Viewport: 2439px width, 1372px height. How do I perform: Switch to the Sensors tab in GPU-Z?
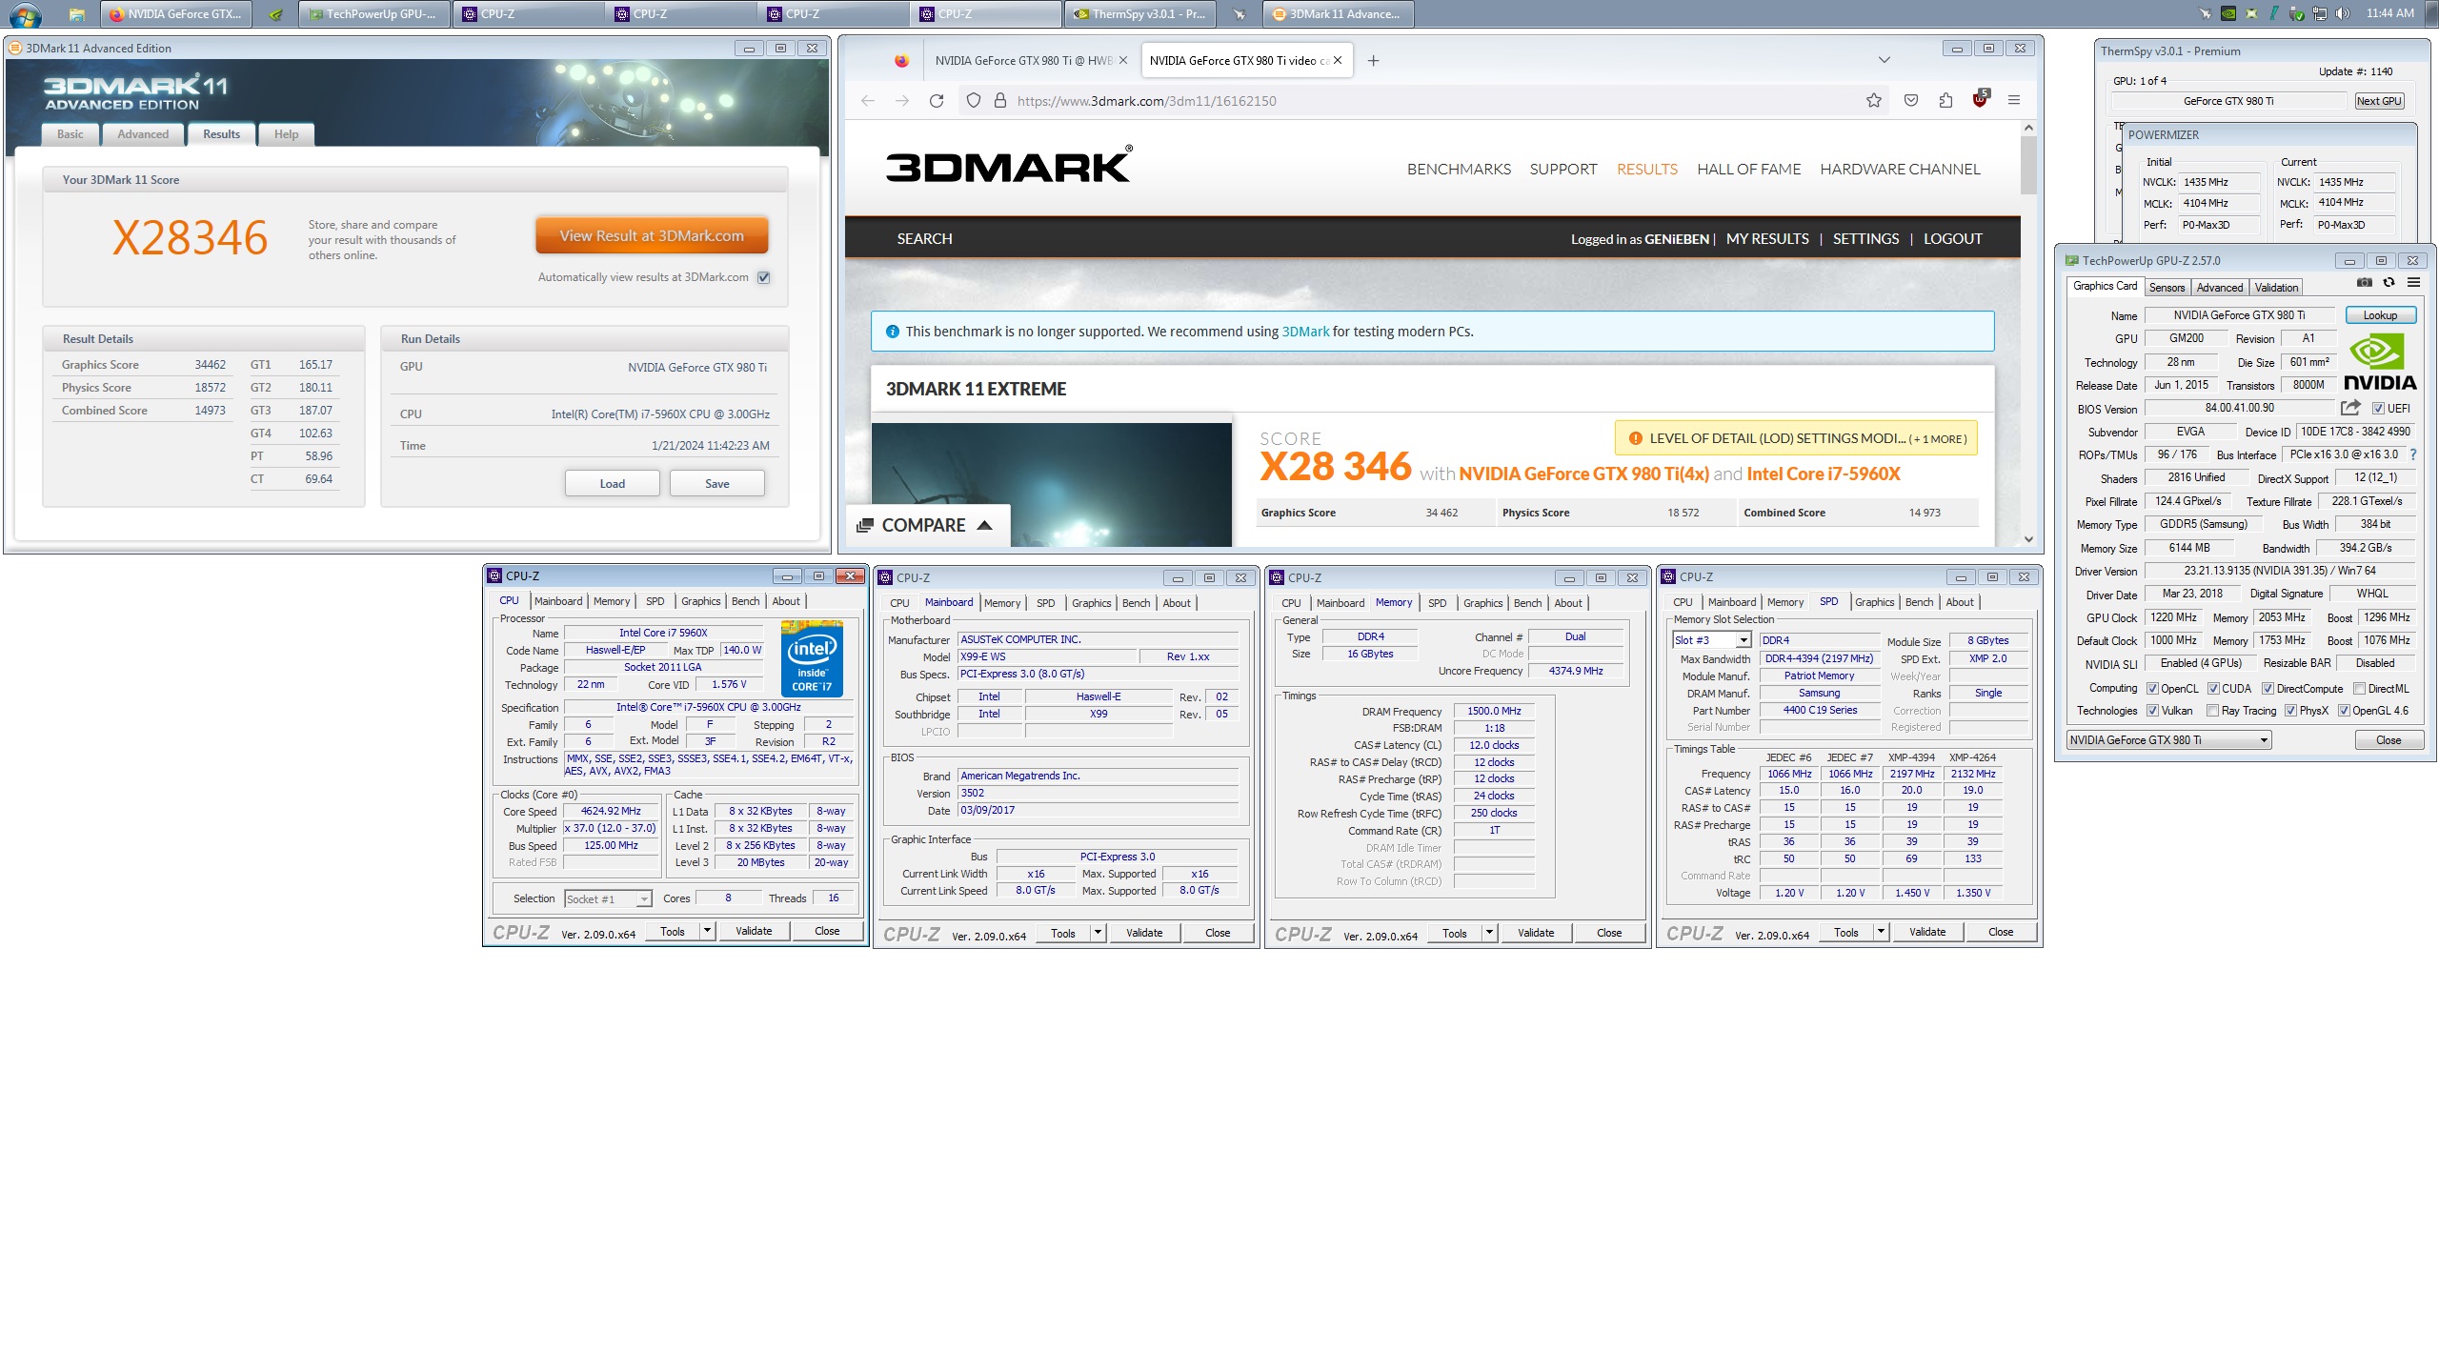tap(2167, 288)
